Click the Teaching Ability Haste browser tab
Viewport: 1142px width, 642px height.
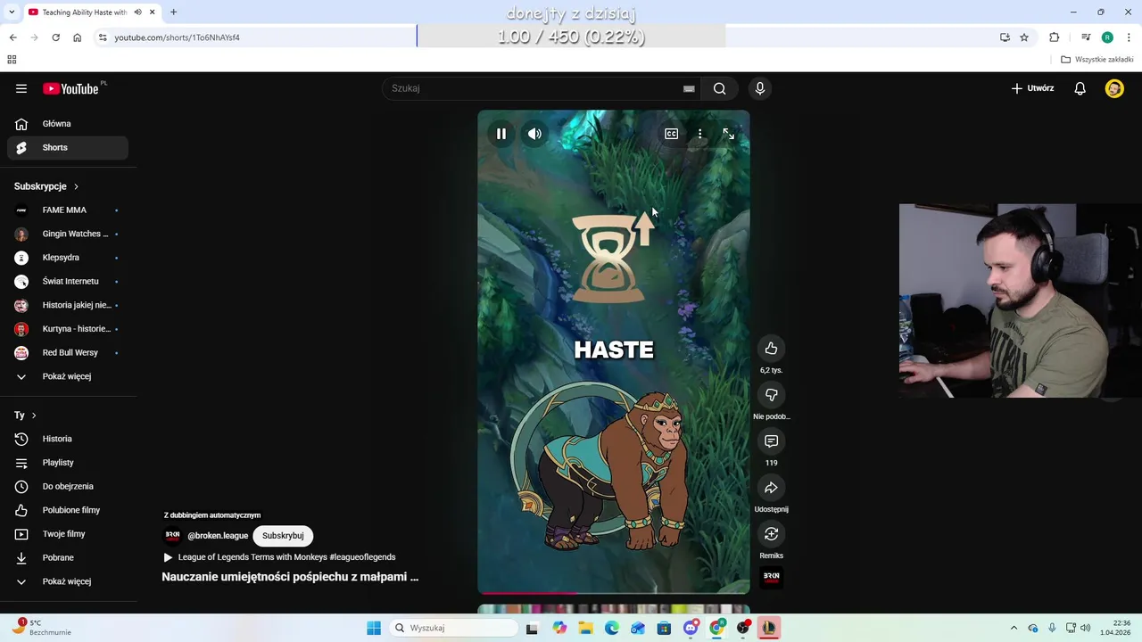coord(85,12)
